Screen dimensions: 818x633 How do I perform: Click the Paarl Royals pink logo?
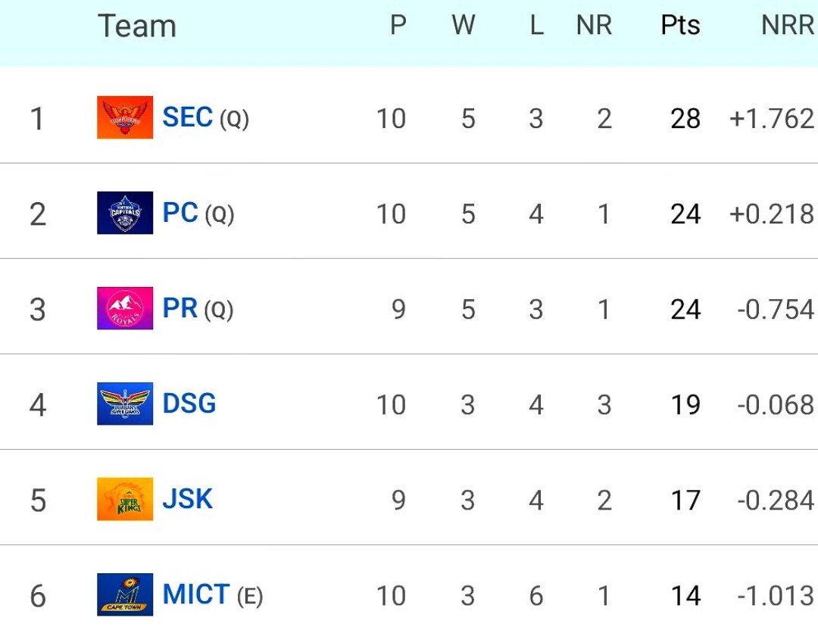point(125,308)
